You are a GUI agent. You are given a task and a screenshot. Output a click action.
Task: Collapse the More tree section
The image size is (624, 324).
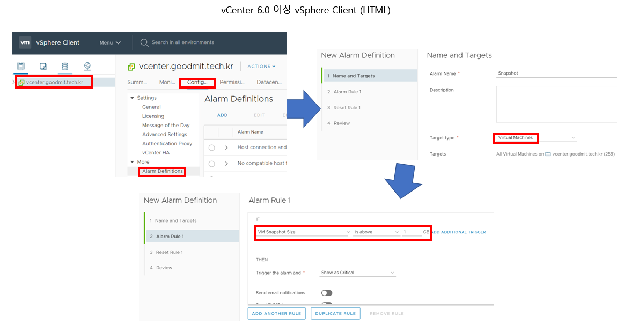pyautogui.click(x=132, y=162)
